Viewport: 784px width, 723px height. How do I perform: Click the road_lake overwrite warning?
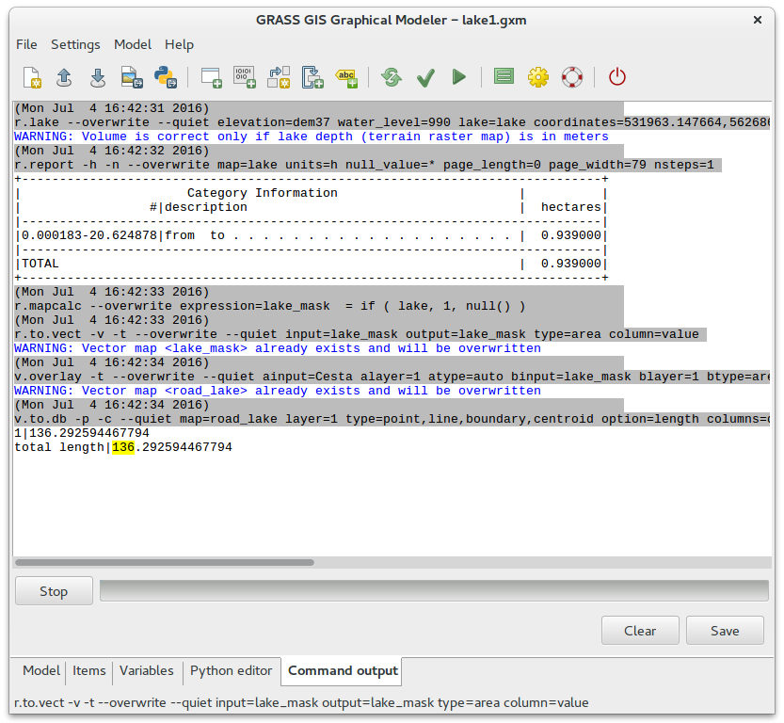tap(278, 391)
